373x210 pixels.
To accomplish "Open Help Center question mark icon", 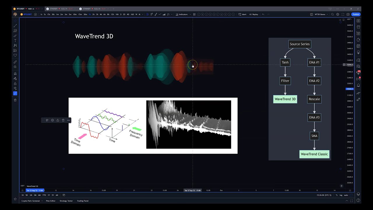I will coord(358,200).
